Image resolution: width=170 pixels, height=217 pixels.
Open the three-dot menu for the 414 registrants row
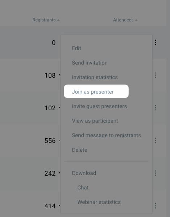click(x=156, y=206)
